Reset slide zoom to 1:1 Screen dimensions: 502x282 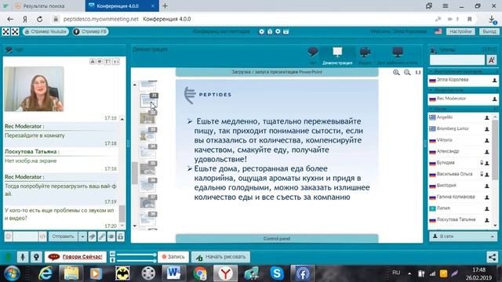[x=418, y=73]
